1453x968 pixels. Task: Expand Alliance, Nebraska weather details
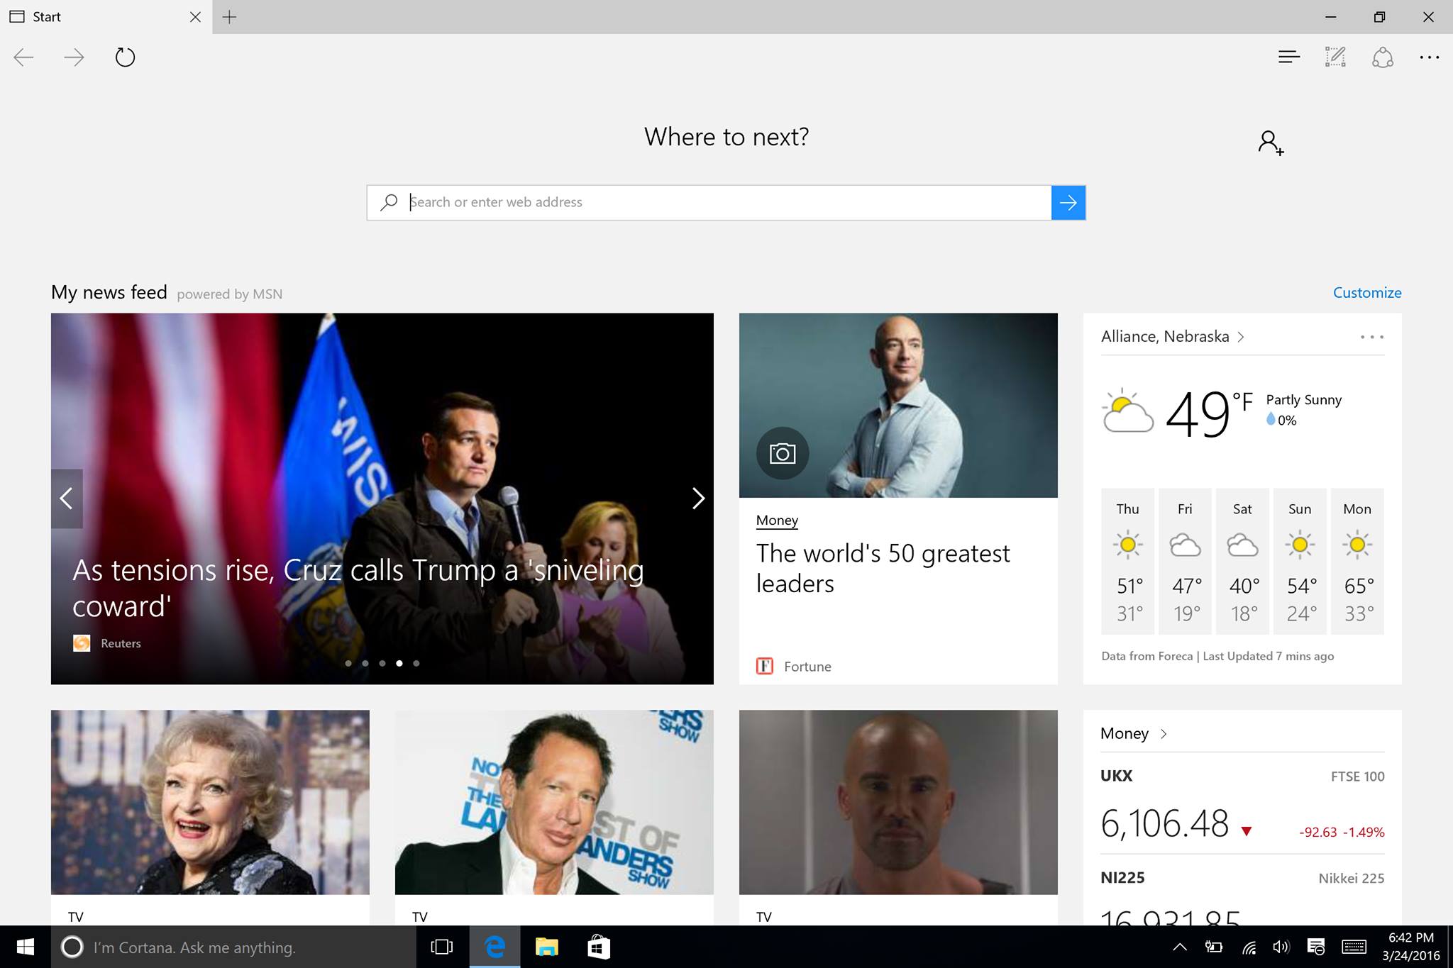[1173, 336]
